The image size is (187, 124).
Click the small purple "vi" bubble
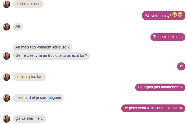[x=181, y=66]
